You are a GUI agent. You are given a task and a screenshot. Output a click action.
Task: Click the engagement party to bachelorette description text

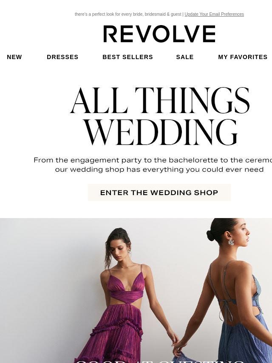[153, 164]
